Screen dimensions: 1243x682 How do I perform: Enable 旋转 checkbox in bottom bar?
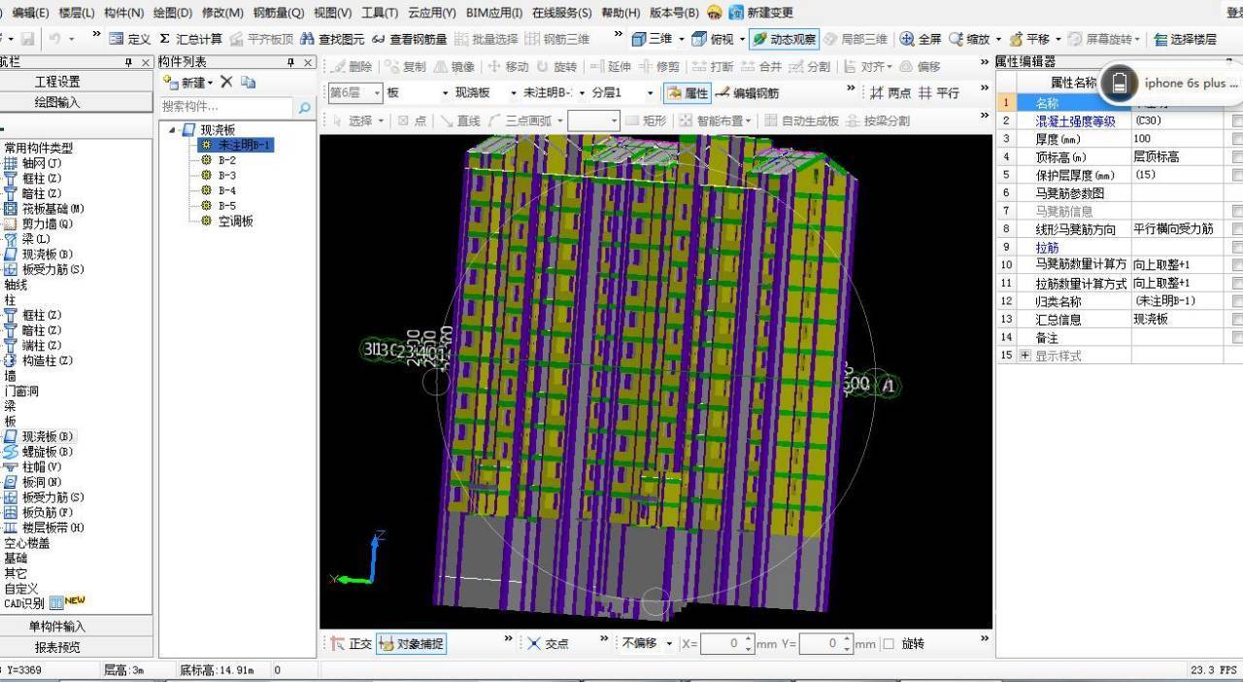[x=890, y=643]
